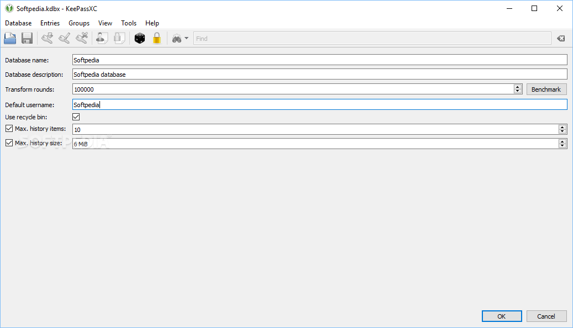Click the Delete entry key icon

coord(82,38)
